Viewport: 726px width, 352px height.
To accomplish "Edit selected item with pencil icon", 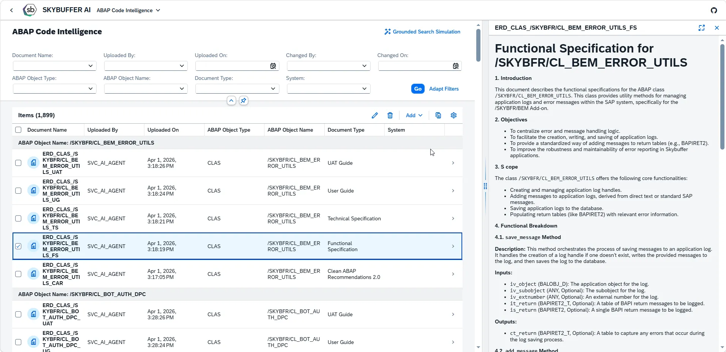I will [375, 115].
